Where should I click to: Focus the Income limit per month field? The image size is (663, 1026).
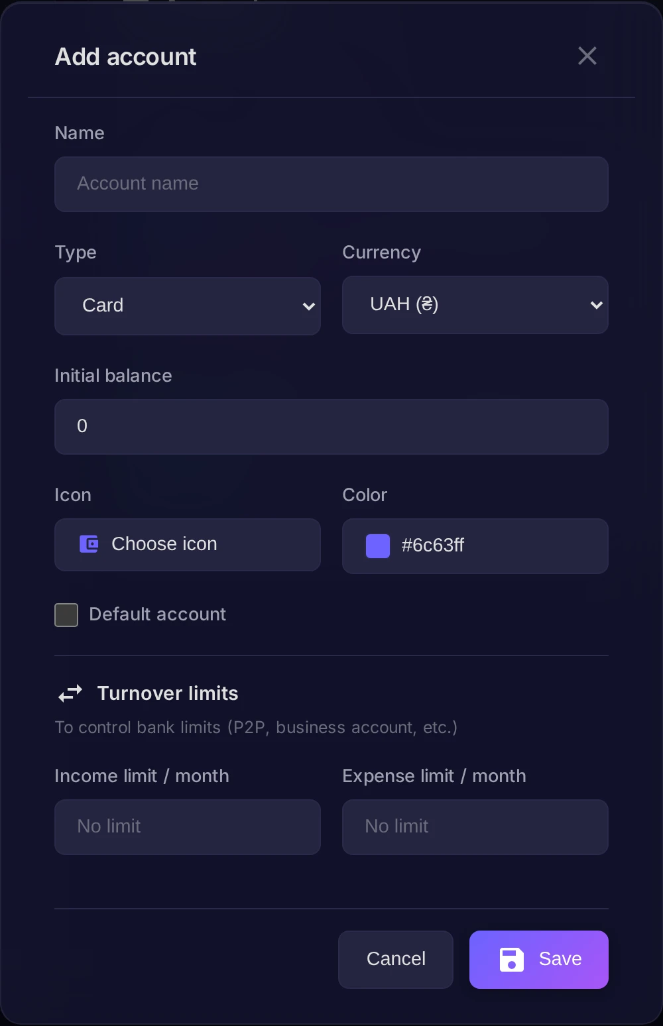188,827
